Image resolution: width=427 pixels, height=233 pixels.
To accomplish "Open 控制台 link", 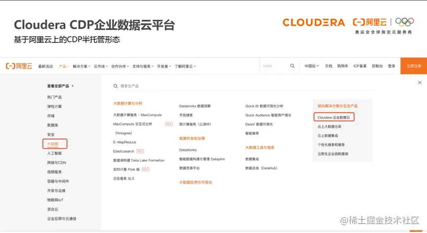I will click(377, 66).
